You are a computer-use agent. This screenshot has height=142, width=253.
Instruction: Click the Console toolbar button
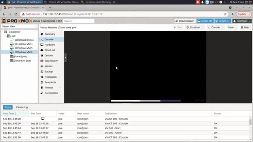[x=214, y=27]
